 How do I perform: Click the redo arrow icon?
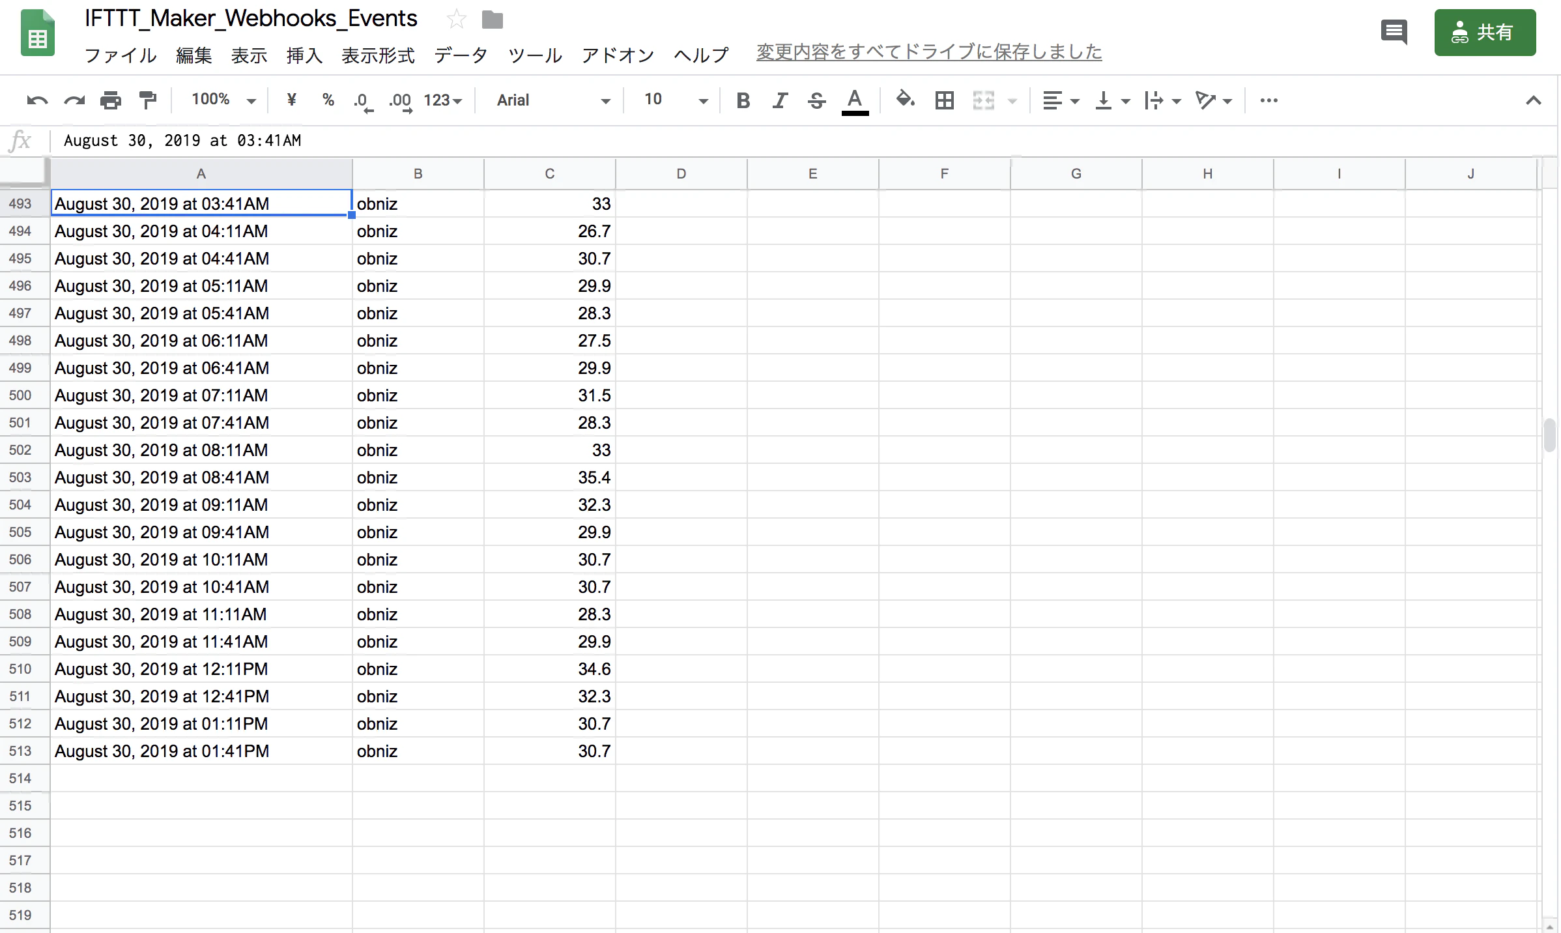click(x=74, y=100)
